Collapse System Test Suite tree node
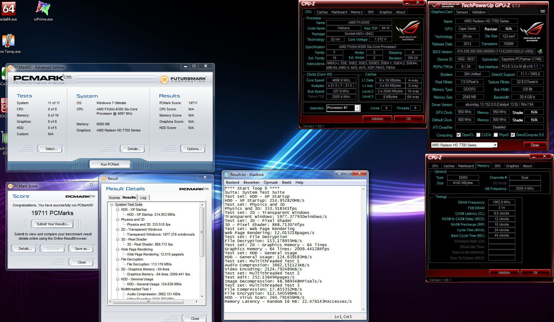The image size is (554, 322). tap(112, 205)
